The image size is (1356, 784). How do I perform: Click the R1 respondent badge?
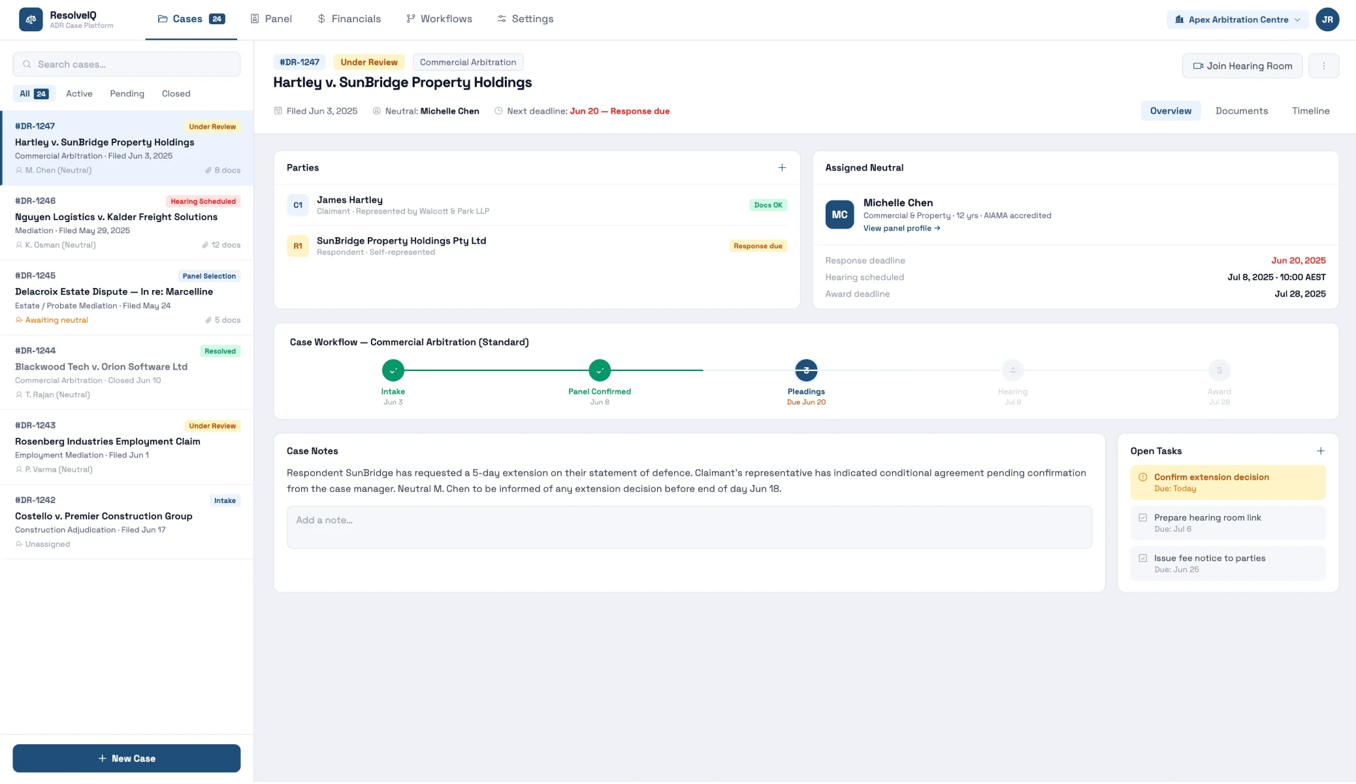coord(298,246)
